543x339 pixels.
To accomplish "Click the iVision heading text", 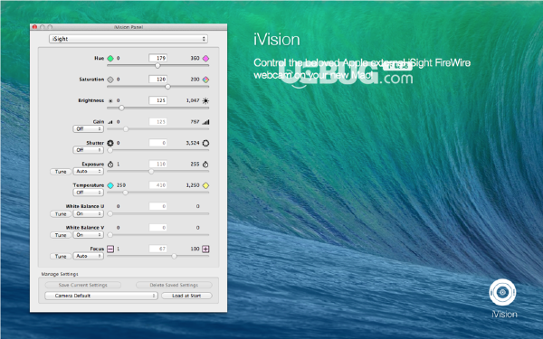I will point(277,40).
